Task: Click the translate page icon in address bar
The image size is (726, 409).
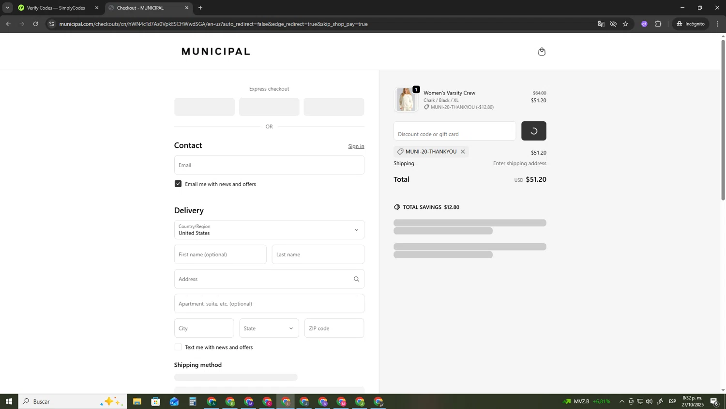Action: click(x=601, y=24)
